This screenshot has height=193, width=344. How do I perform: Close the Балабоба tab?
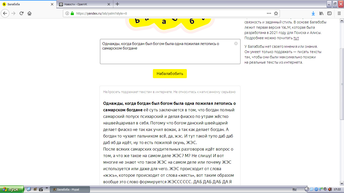(52, 4)
